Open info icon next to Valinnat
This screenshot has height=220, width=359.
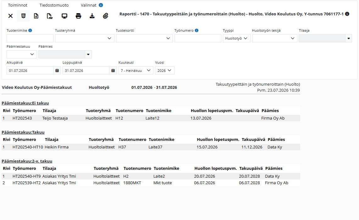(101, 5)
